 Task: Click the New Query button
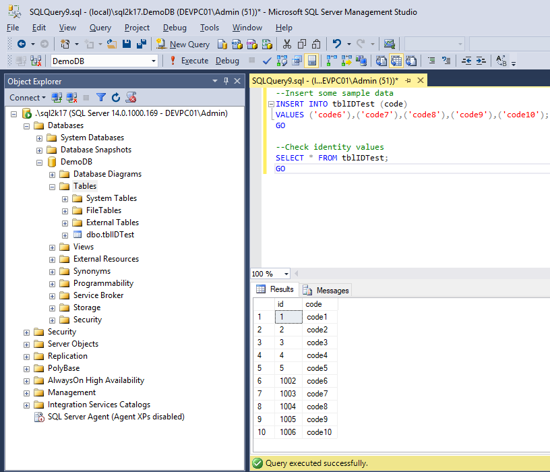[x=183, y=45]
